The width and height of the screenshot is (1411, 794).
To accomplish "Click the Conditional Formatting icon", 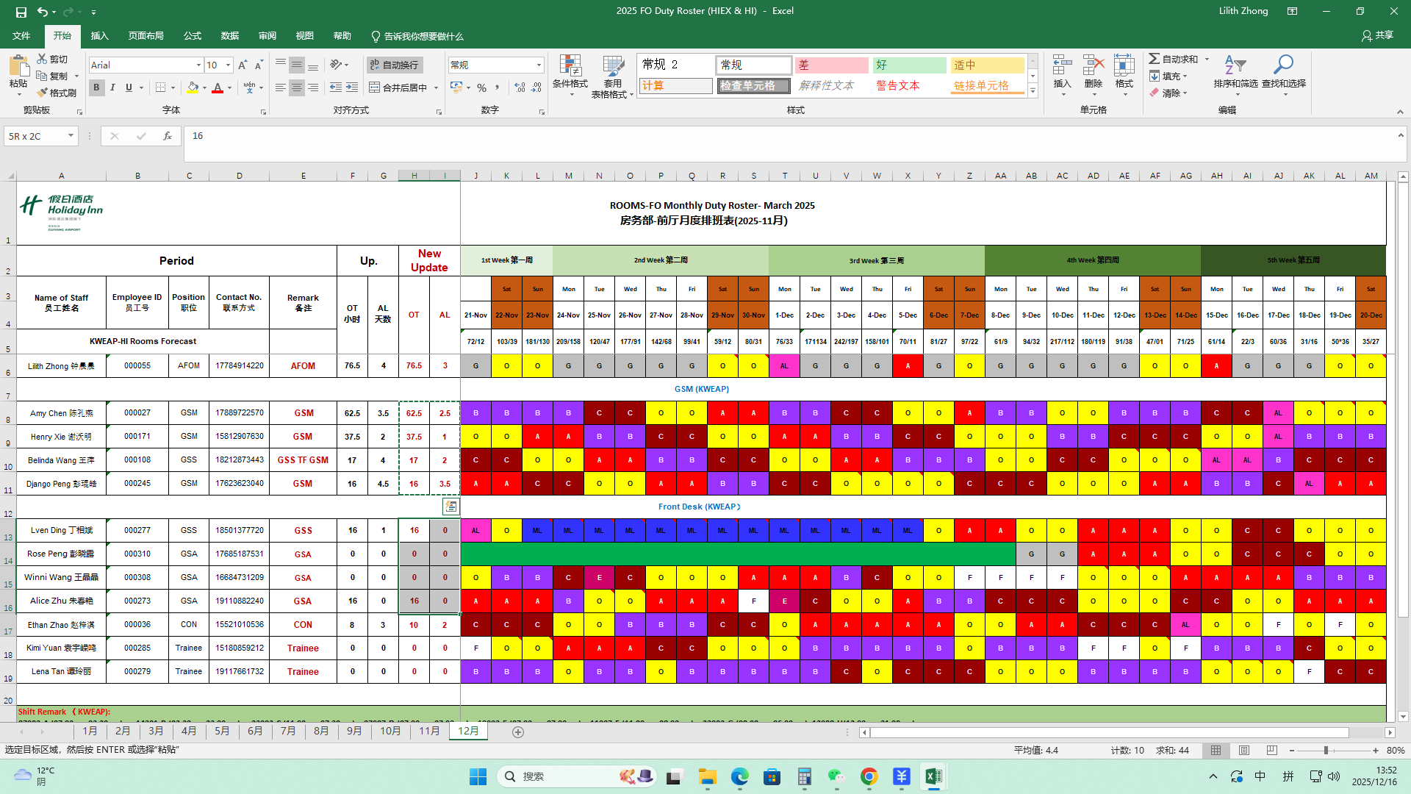I will coord(570,66).
